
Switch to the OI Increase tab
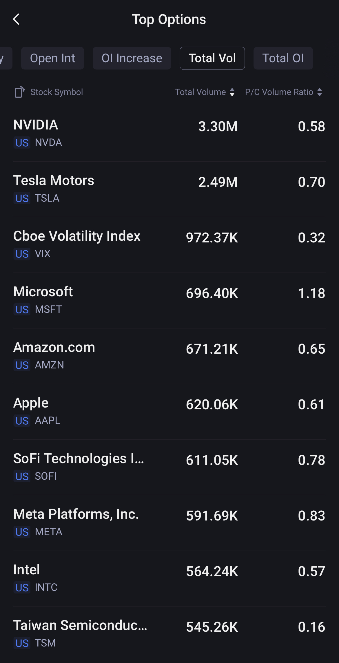(132, 58)
